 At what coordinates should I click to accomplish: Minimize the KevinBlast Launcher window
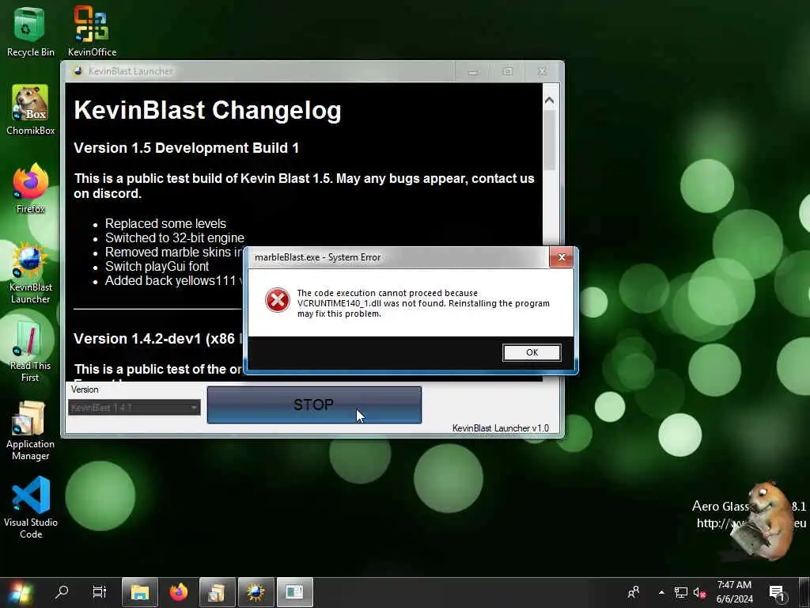coord(473,71)
